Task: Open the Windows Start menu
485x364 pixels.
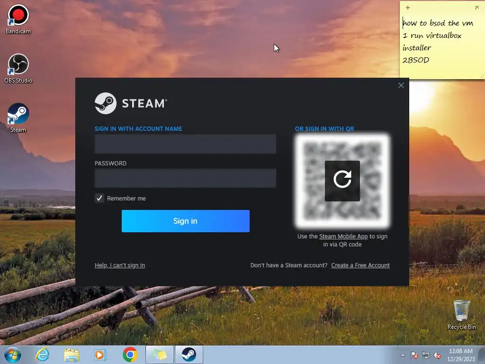Action: (13, 355)
